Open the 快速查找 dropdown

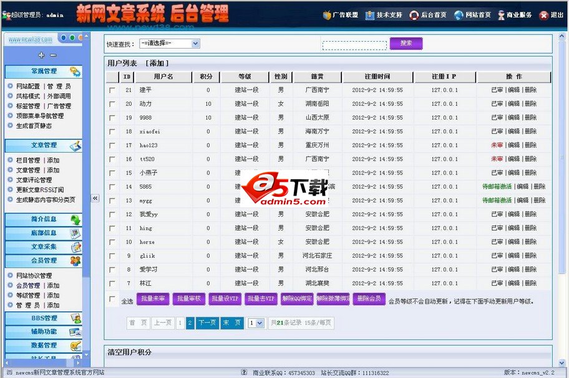point(170,44)
